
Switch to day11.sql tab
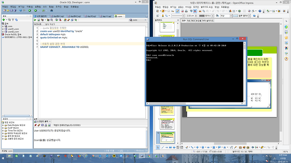pos(105,16)
